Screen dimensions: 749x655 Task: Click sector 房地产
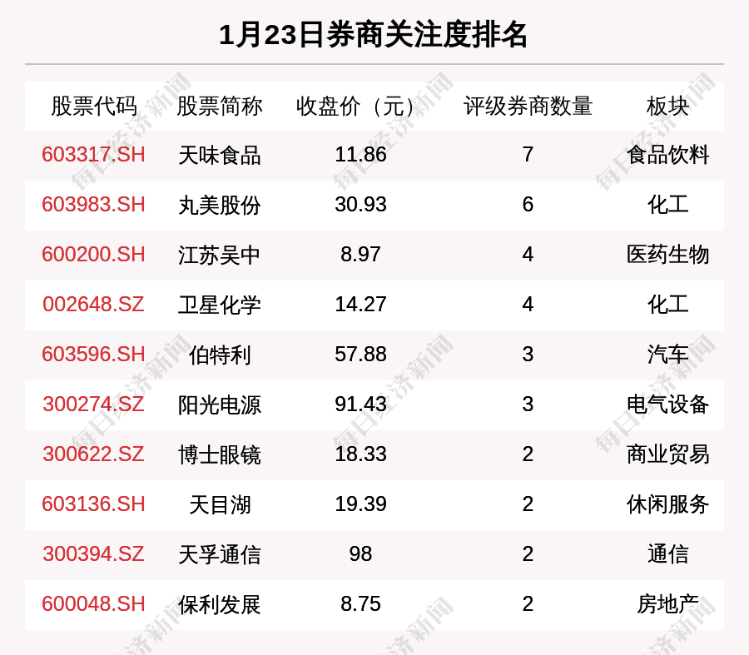pos(667,604)
